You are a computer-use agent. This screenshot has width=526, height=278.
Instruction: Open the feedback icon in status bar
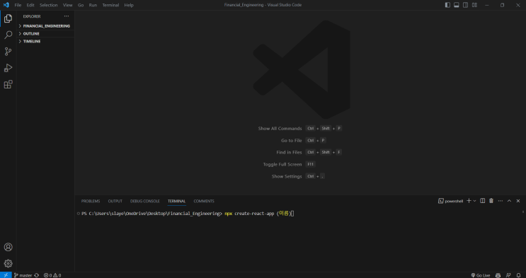click(508, 275)
